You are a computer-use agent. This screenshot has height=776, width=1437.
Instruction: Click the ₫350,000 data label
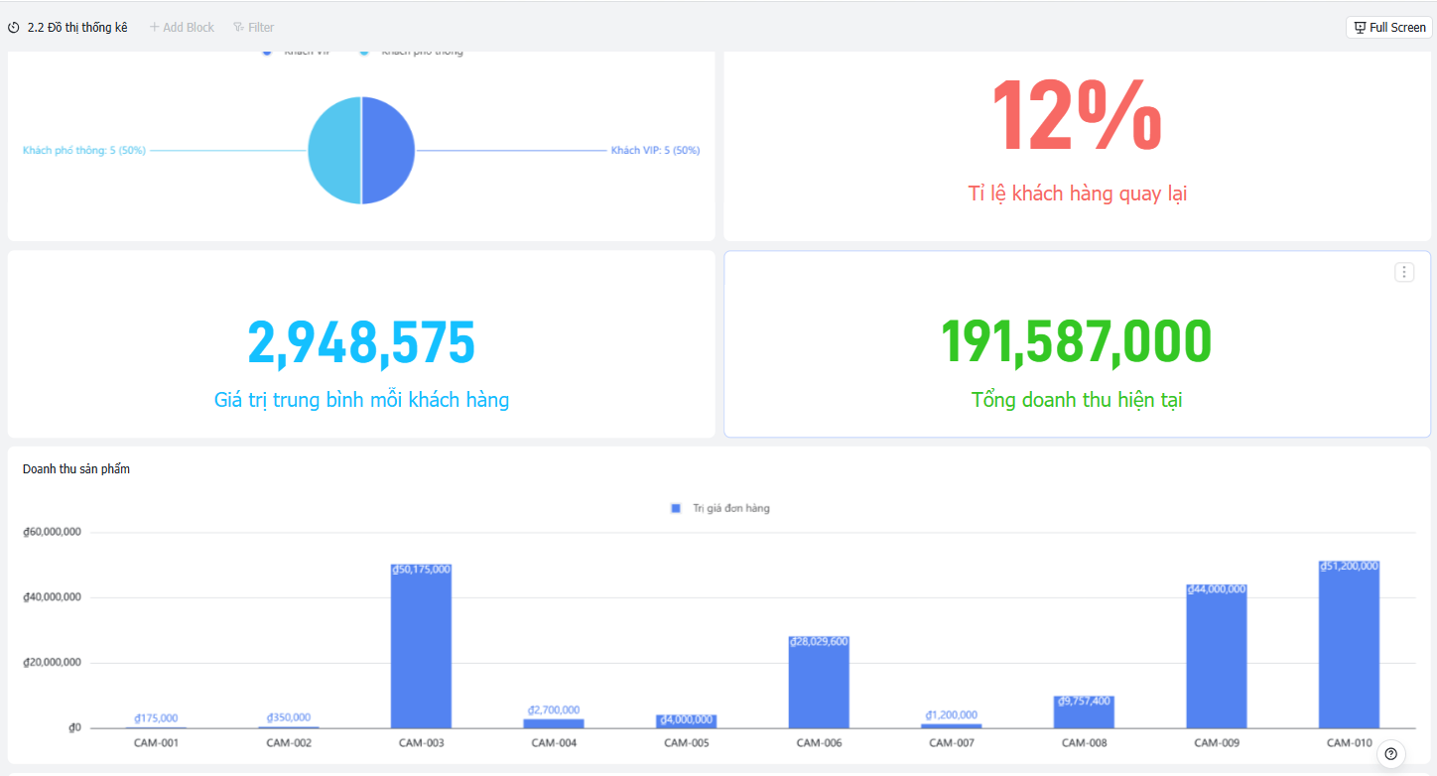click(x=289, y=717)
